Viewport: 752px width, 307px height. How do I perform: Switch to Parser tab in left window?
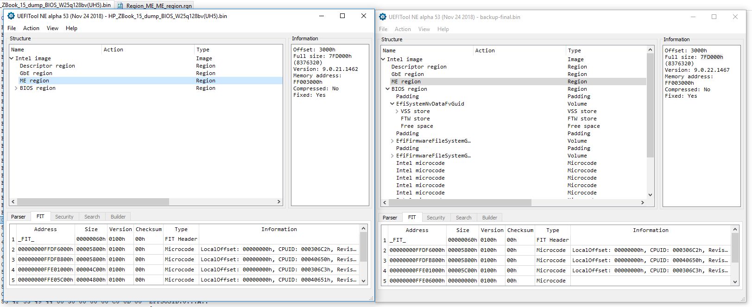(19, 217)
